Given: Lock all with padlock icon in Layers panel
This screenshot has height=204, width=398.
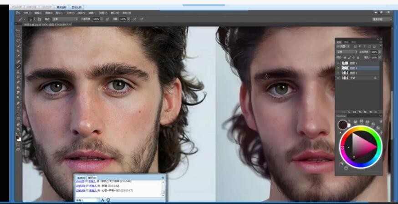Looking at the screenshot, I should coord(358,58).
